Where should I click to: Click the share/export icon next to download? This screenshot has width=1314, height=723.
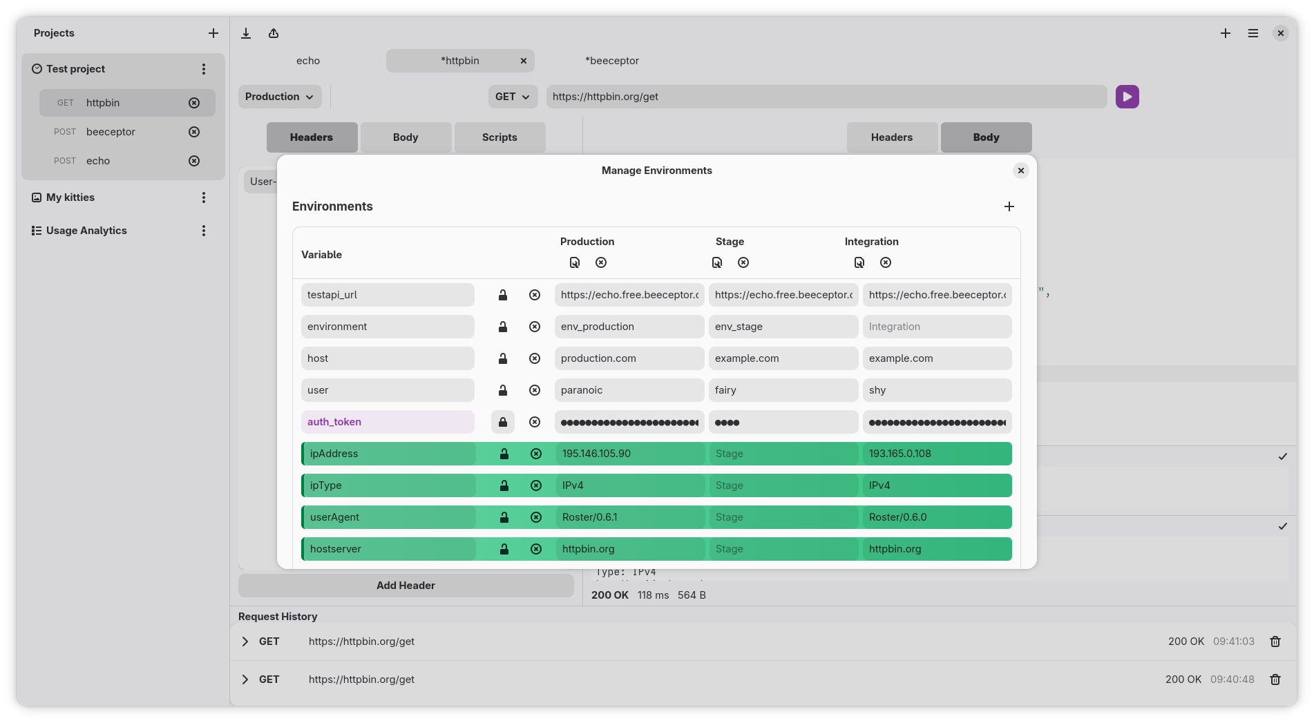pos(273,33)
